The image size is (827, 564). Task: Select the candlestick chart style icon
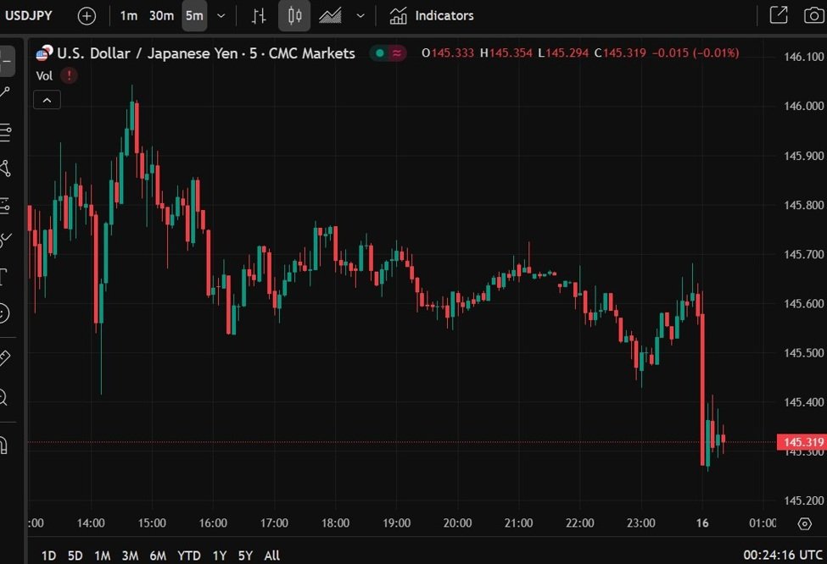tap(294, 15)
